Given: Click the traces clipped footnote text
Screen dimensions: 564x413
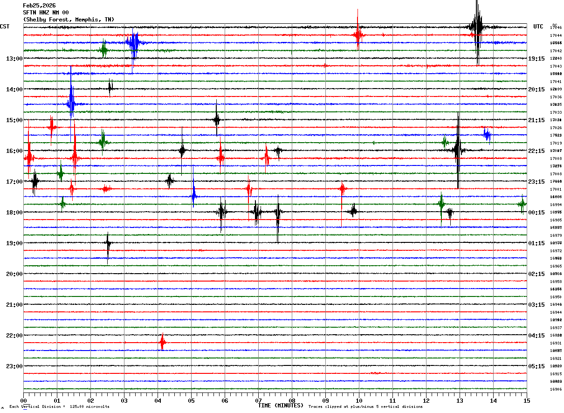Looking at the screenshot, I should point(365,407).
